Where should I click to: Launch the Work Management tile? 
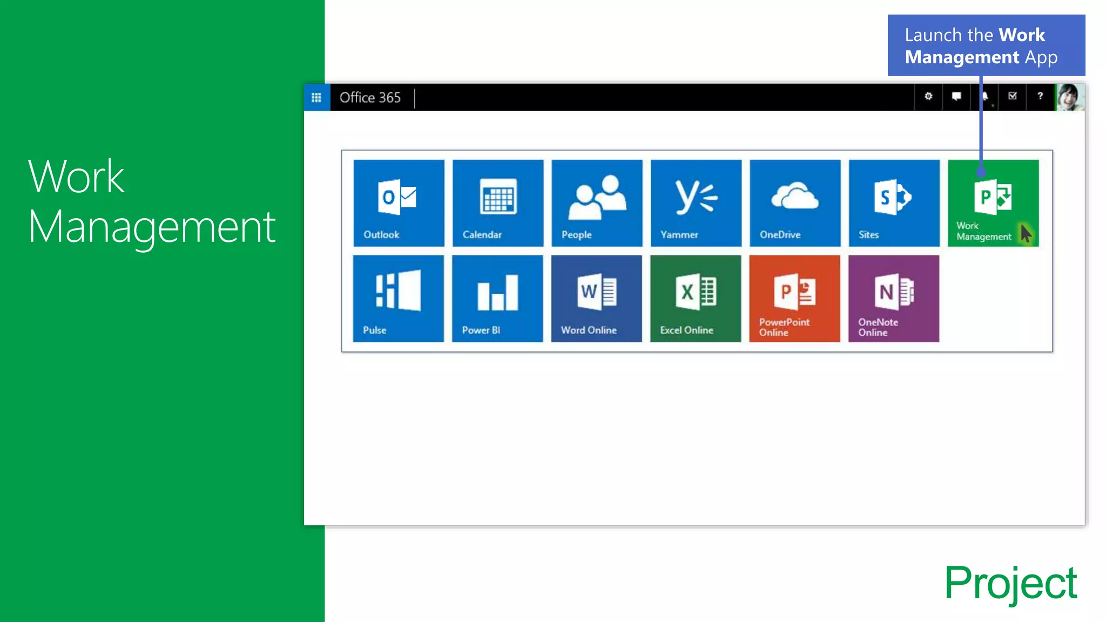click(x=993, y=203)
